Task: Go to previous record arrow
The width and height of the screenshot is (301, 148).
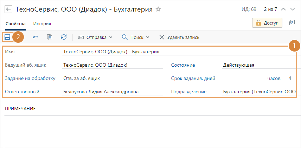Action: coord(284,9)
